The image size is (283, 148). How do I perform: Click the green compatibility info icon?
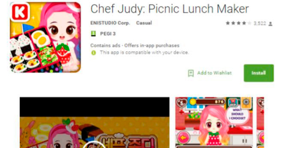pos(93,53)
